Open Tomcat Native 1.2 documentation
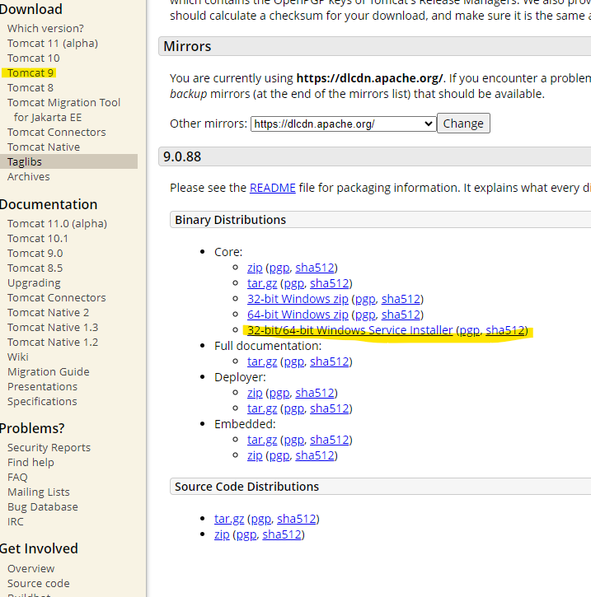The width and height of the screenshot is (591, 597). tap(53, 343)
